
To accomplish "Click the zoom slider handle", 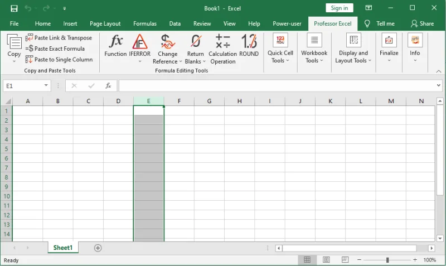I will pos(387,260).
